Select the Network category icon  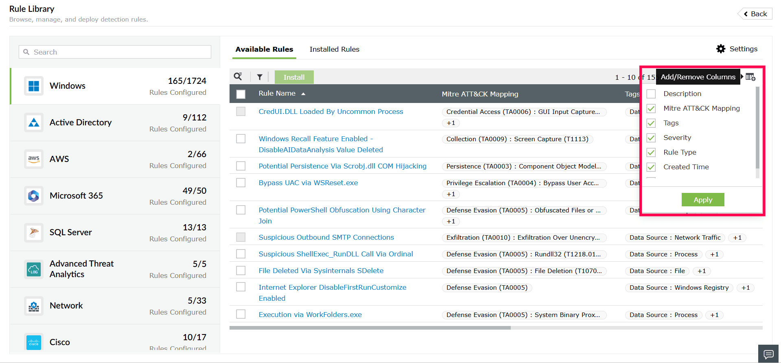(x=34, y=306)
